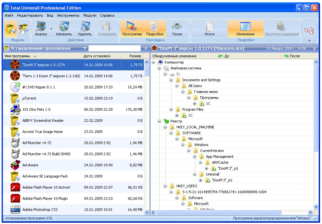
Task: Select the #1 DVD Ripper 8.1.1 icon
Action: pos(15,87)
